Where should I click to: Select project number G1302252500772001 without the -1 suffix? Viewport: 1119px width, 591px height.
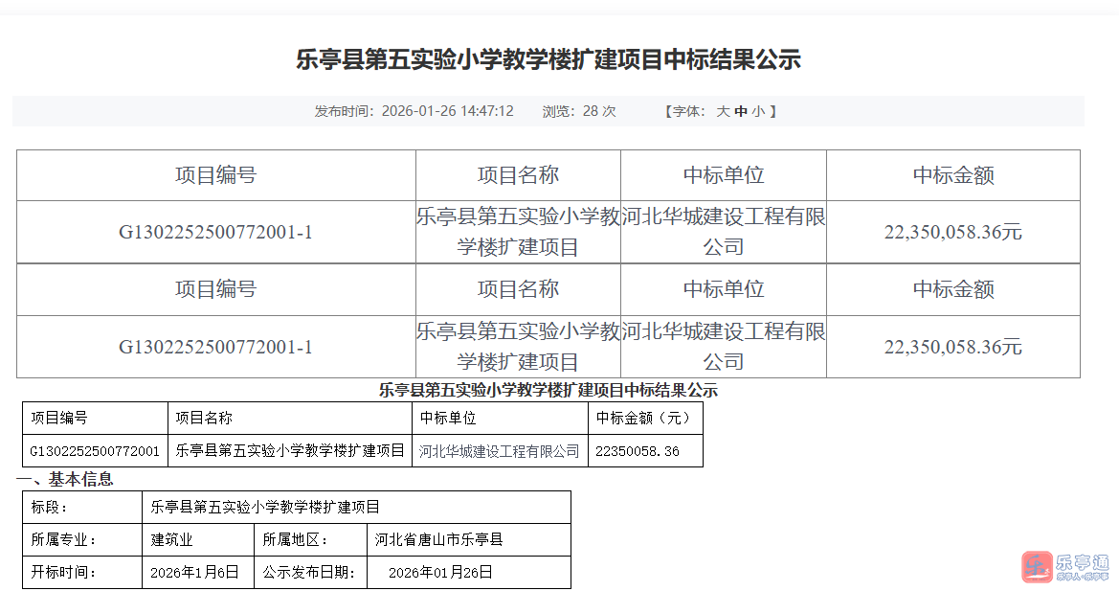pos(95,451)
